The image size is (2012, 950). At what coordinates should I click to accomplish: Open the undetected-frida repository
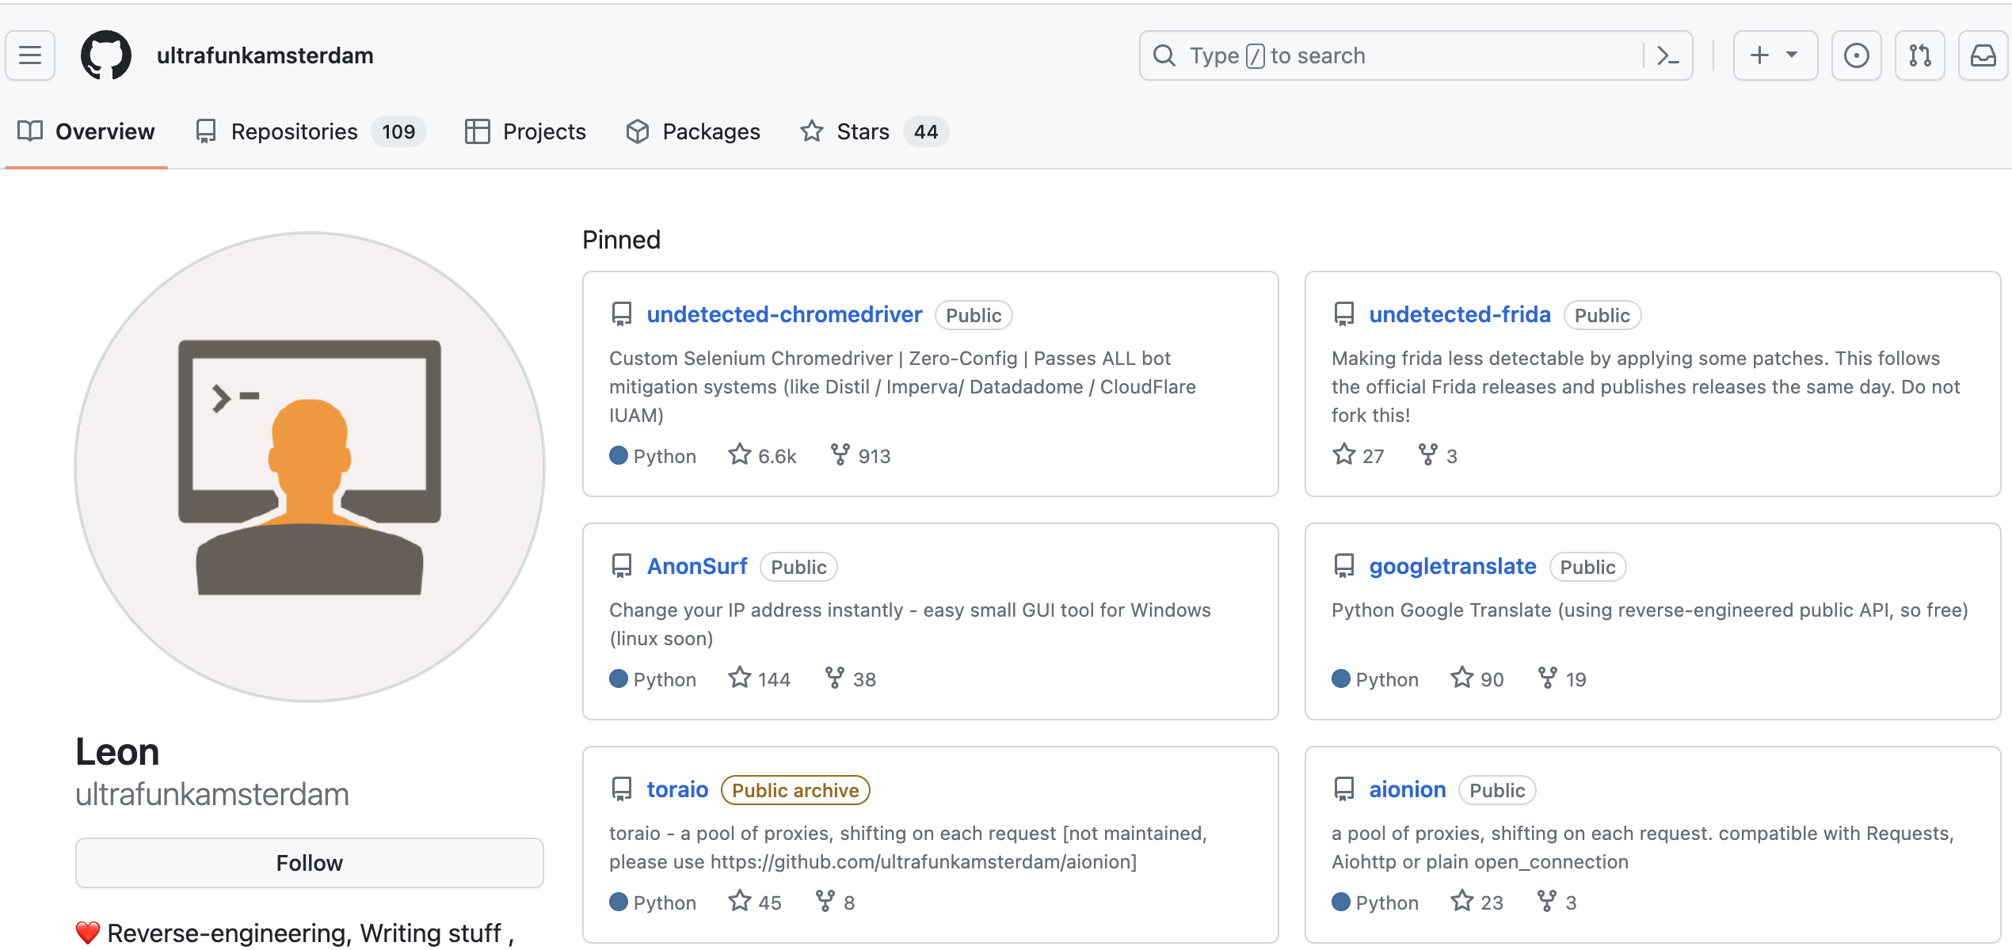click(1459, 315)
